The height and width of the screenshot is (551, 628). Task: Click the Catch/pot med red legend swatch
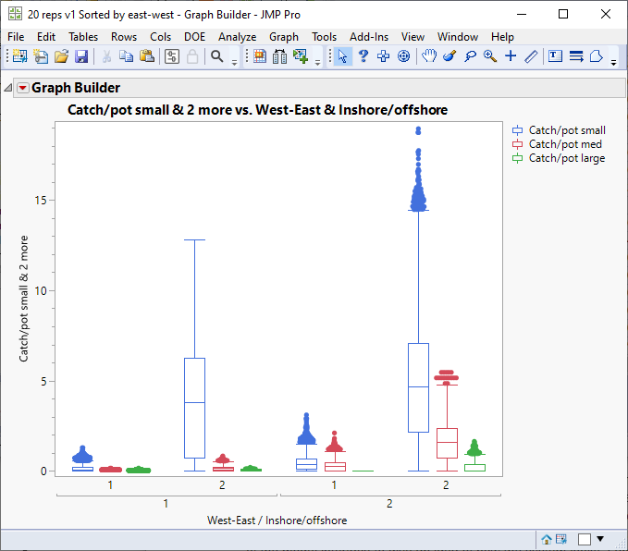pyautogui.click(x=518, y=145)
